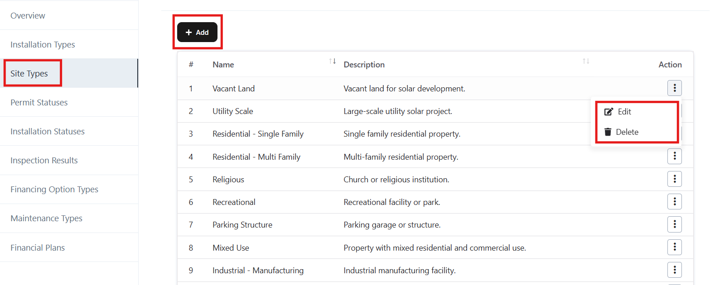
Task: Select Site Types in the sidebar
Action: [x=29, y=74]
